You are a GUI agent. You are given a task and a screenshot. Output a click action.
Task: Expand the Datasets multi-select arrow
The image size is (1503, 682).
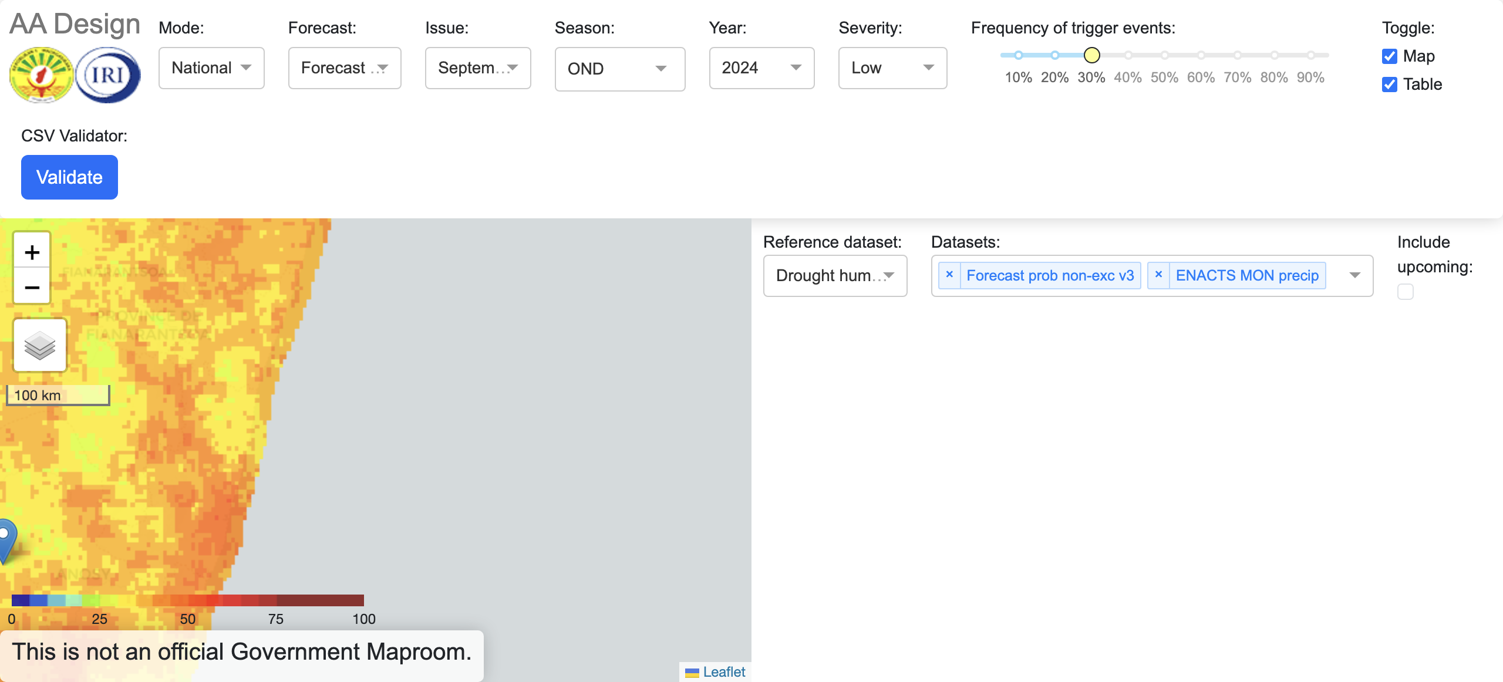point(1354,275)
